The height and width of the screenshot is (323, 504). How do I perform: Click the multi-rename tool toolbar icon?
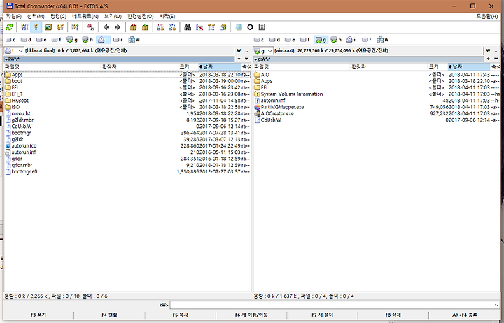coord(199,27)
